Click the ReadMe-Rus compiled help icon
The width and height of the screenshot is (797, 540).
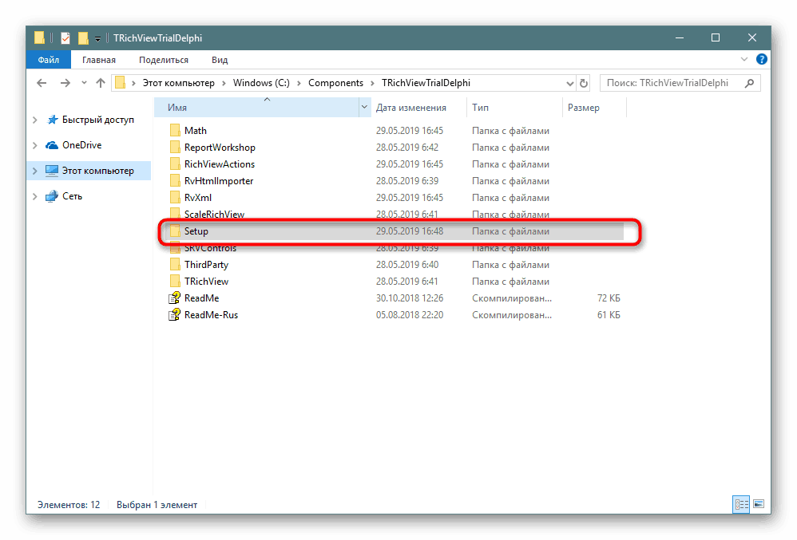(x=174, y=314)
